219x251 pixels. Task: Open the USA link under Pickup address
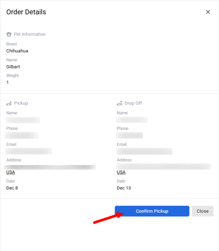tap(11, 172)
